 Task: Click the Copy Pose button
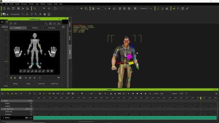(x=41, y=84)
